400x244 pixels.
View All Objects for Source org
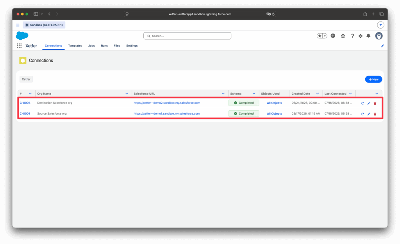pos(275,114)
